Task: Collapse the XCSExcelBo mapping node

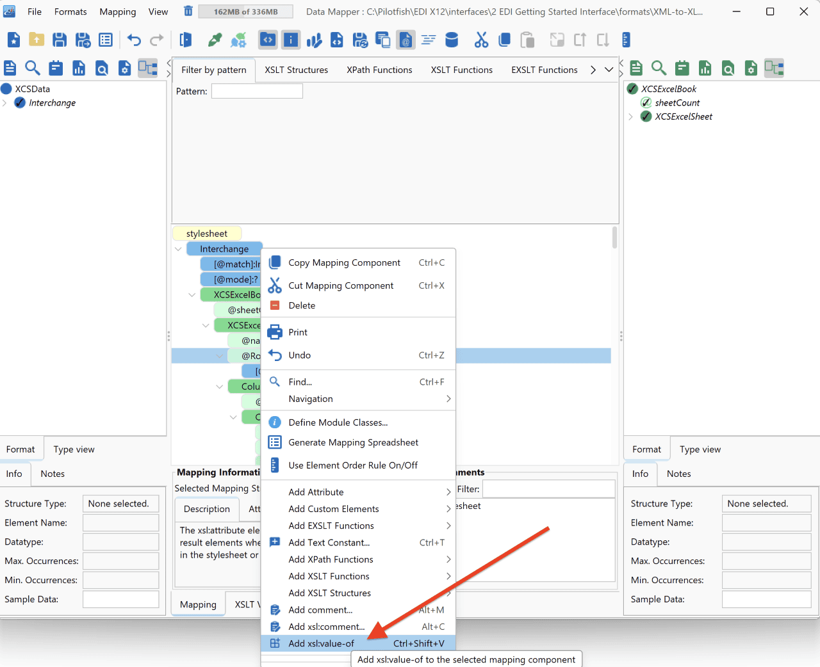Action: [192, 295]
